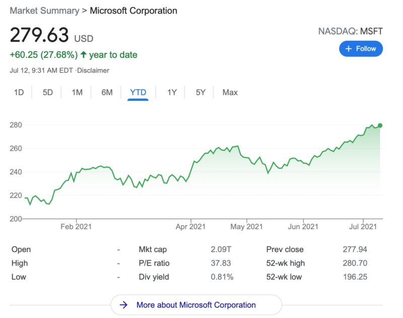Select the Max time range
Screen dimensions: 403x318
(x=230, y=92)
